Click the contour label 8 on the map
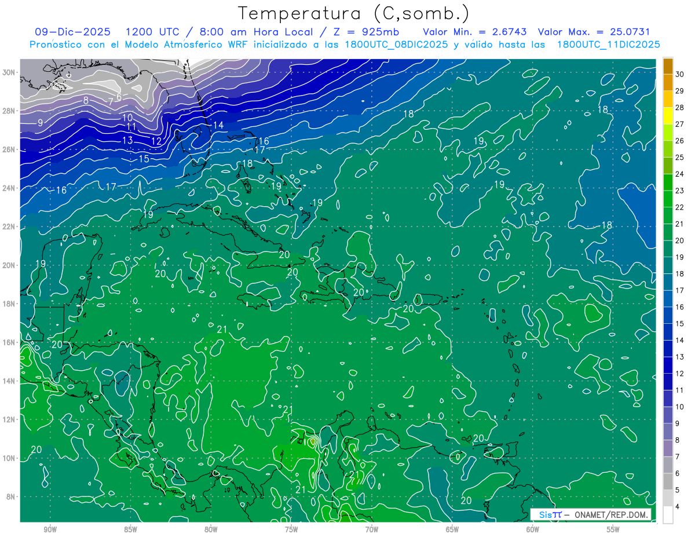Screen dimensions: 695x537 click(x=86, y=100)
